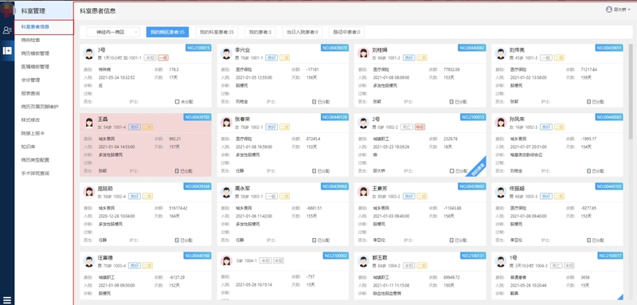Open avatar of patient 孙凤荣
This screenshot has height=305, width=637.
point(500,123)
